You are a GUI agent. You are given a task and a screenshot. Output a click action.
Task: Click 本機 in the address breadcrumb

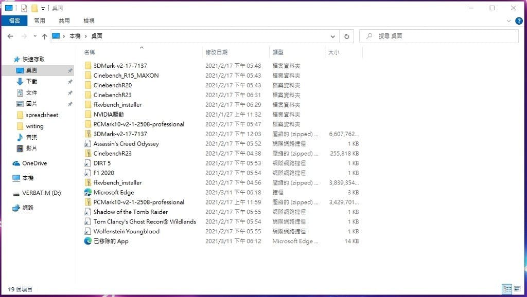(75, 36)
